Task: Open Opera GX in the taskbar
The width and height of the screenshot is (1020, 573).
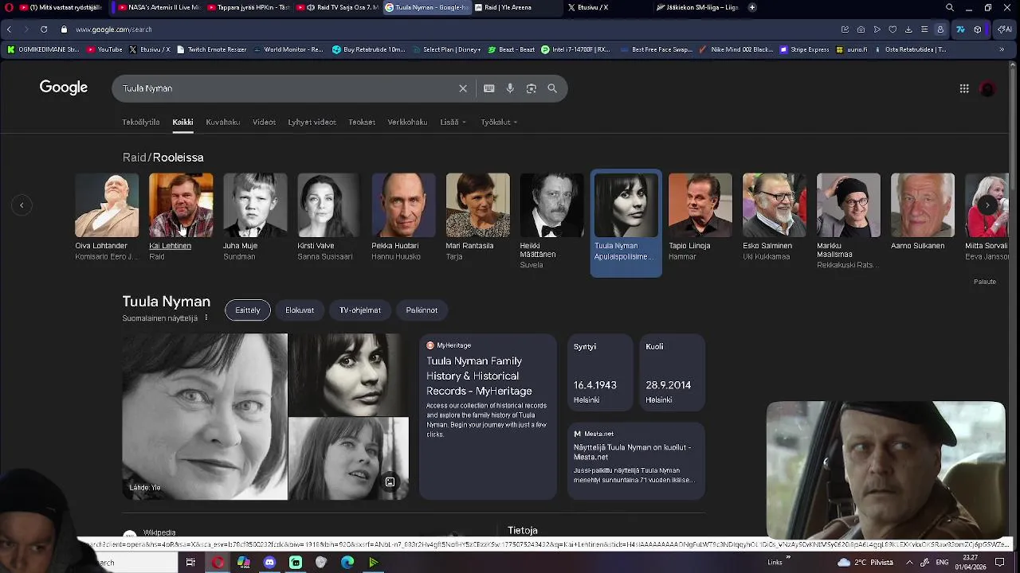Action: click(218, 563)
